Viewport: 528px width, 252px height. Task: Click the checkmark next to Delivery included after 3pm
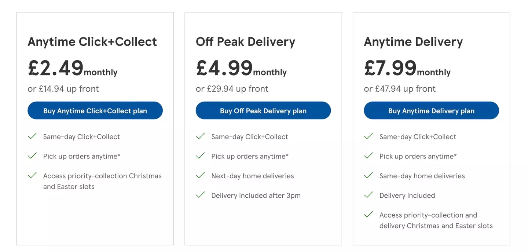point(200,195)
